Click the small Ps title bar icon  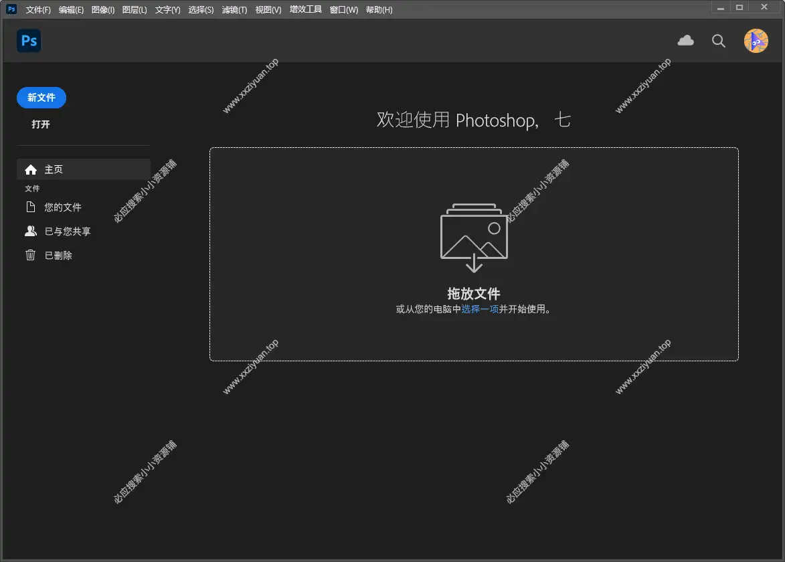tap(11, 9)
